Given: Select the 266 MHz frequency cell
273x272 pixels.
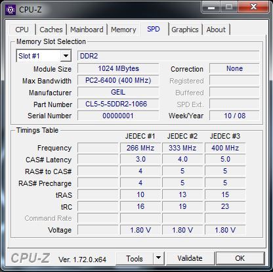Looking at the screenshot, I should pos(140,148).
